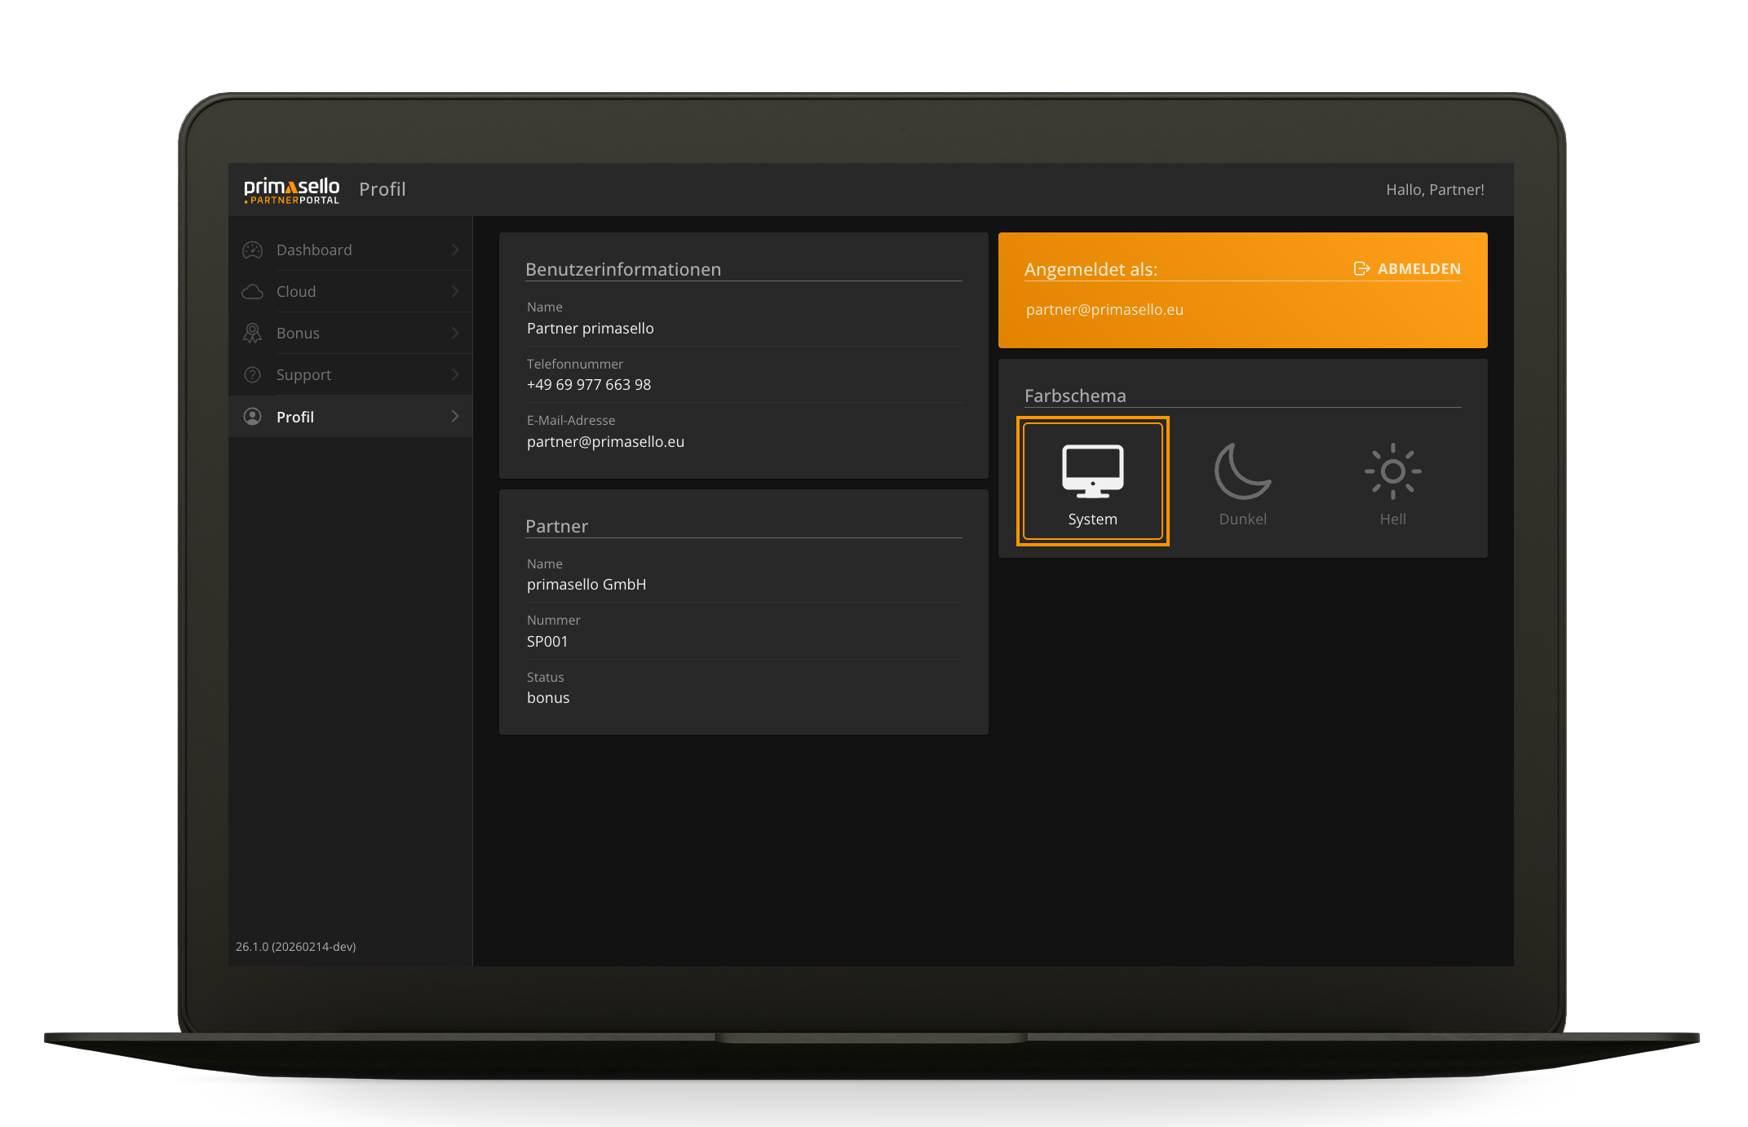1748x1127 pixels.
Task: Click the Bonus award ribbon icon
Action: tap(253, 334)
